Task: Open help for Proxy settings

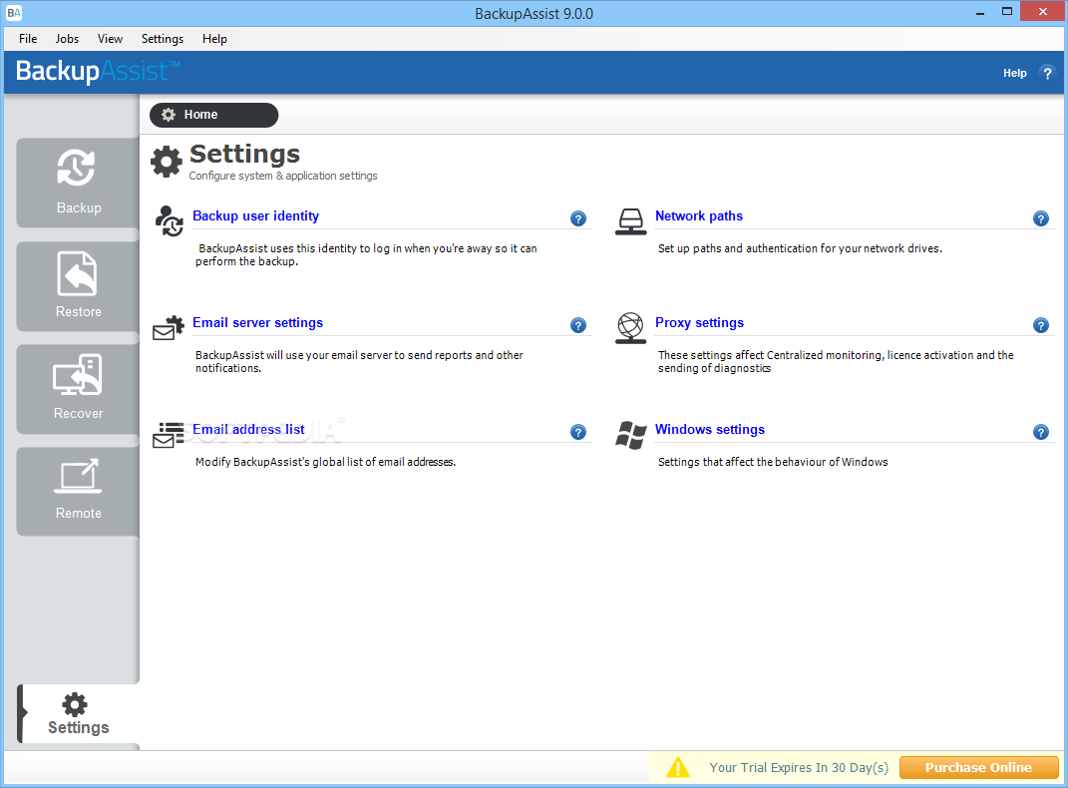Action: pyautogui.click(x=1041, y=325)
